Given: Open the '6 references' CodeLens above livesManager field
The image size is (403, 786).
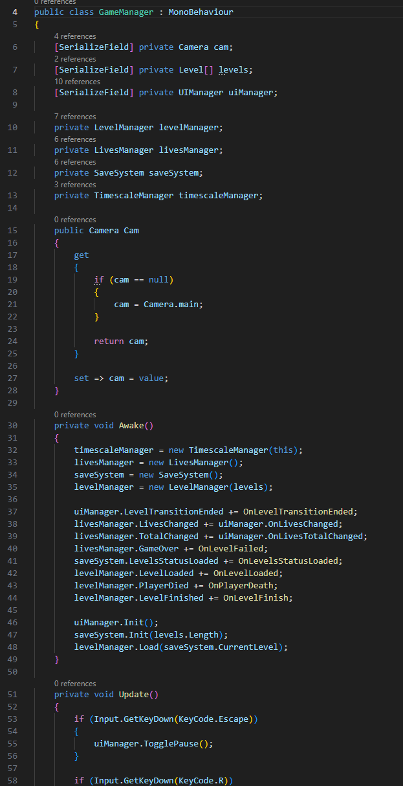Looking at the screenshot, I should (75, 139).
